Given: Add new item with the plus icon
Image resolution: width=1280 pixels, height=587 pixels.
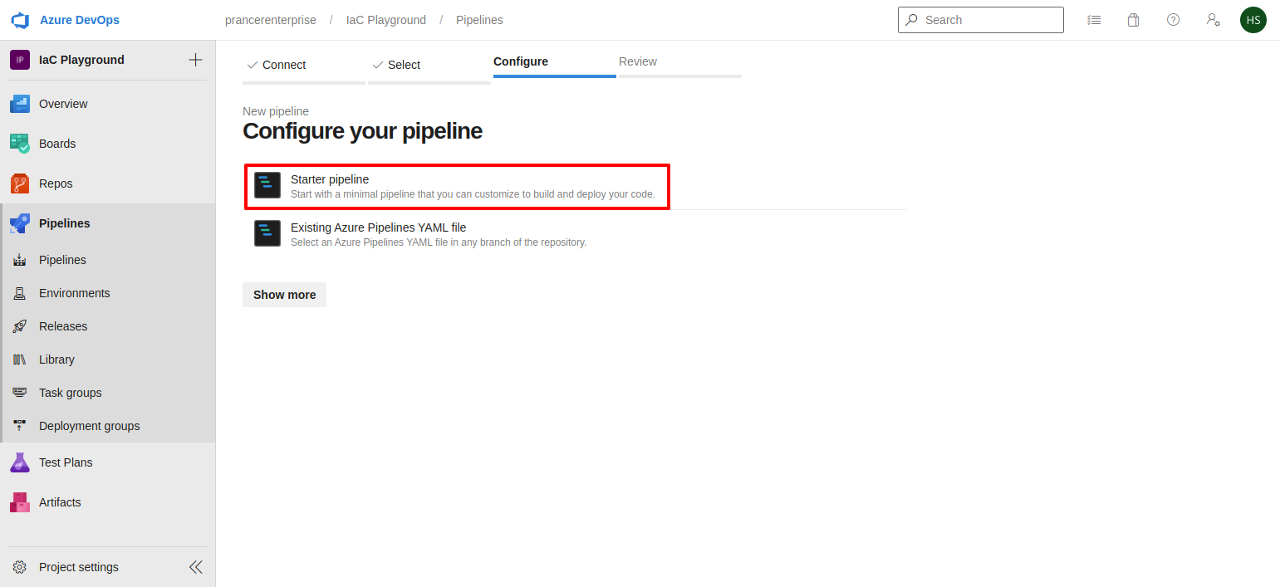Looking at the screenshot, I should 195,60.
